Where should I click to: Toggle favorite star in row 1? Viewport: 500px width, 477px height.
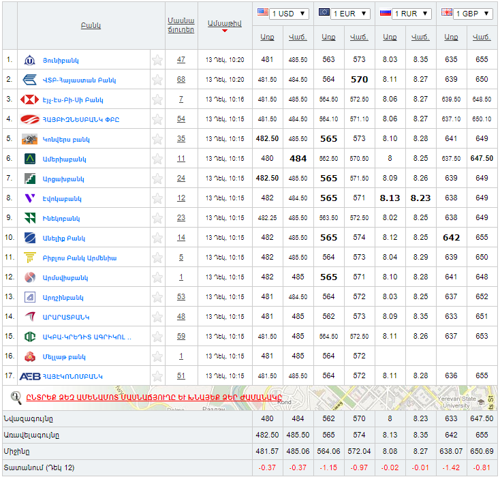coord(157,60)
